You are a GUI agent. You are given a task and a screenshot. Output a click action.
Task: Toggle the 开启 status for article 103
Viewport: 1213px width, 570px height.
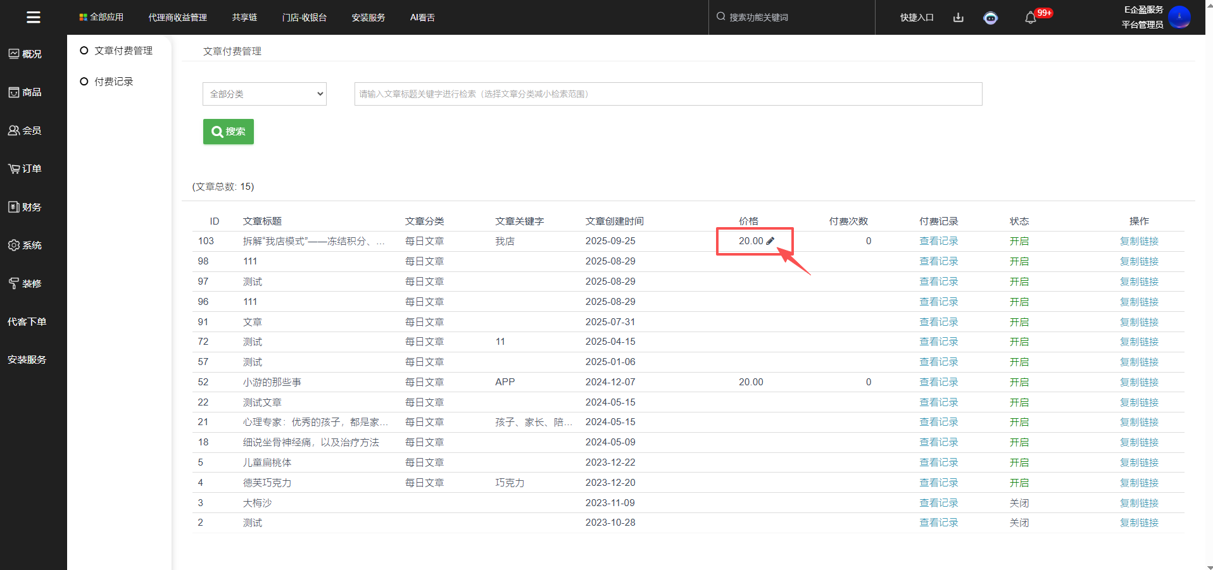pos(1019,241)
